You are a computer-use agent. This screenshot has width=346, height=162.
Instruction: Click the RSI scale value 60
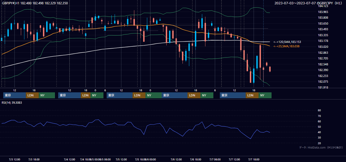pyautogui.click(x=319, y=121)
